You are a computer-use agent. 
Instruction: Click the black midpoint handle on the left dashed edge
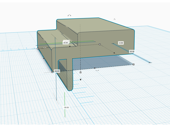pos(44,58)
